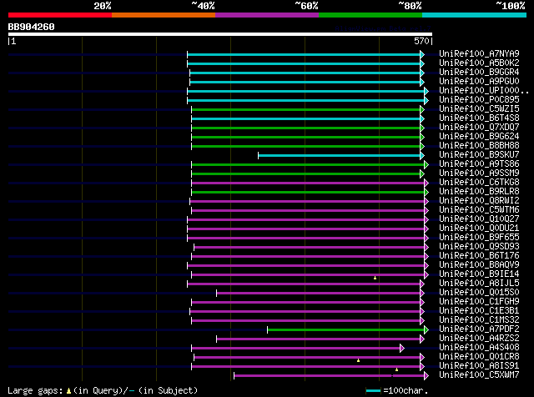Click the UniRef100_B6T4S8 text

pos(479,118)
